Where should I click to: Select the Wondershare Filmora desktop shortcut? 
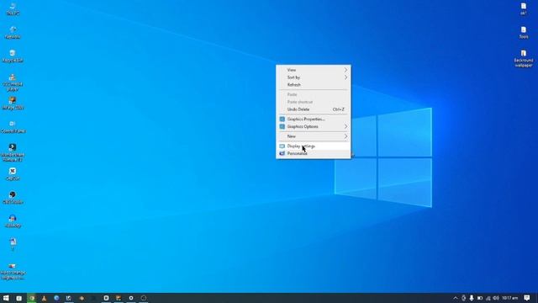(x=13, y=152)
